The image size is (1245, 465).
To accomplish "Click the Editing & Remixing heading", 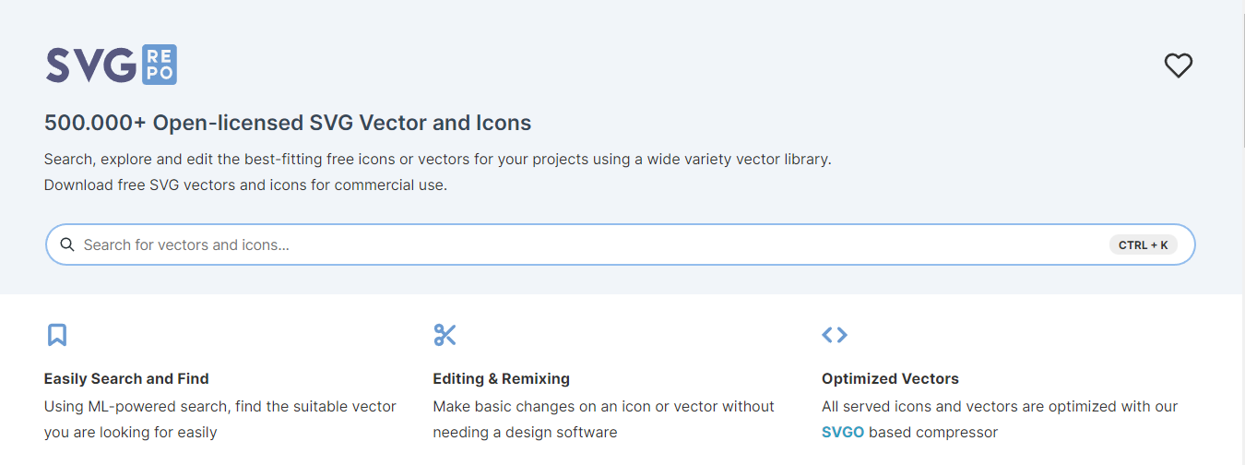I will click(x=501, y=378).
